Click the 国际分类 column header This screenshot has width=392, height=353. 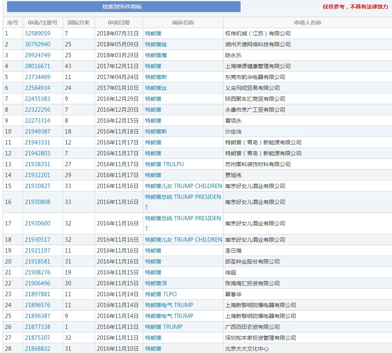click(x=79, y=23)
